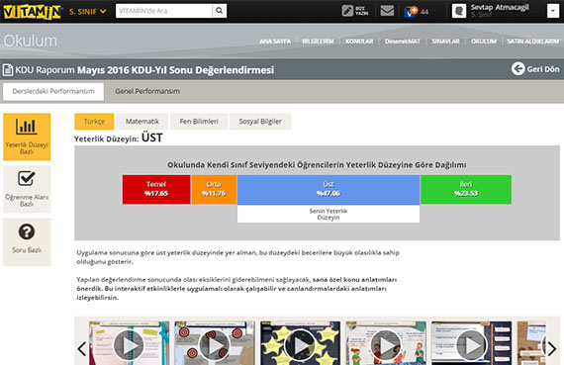Play the third video with yellow stars
The image size is (564, 365).
click(300, 344)
